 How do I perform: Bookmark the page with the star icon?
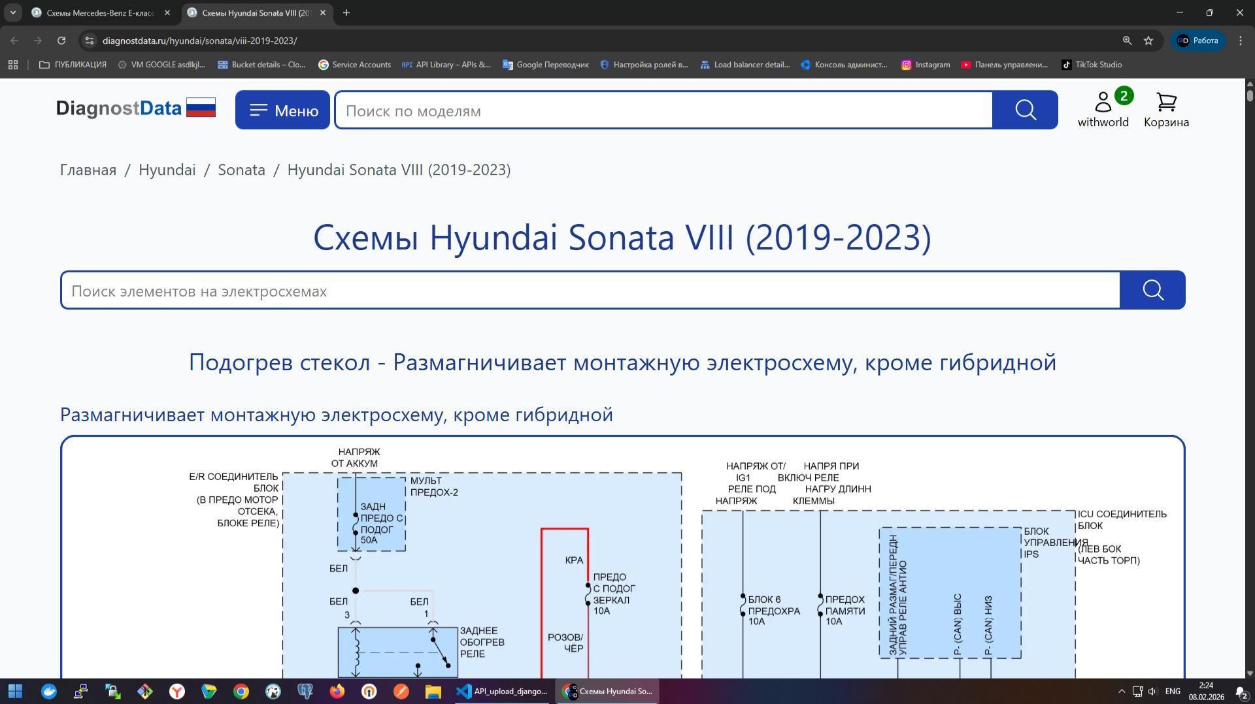(1148, 40)
